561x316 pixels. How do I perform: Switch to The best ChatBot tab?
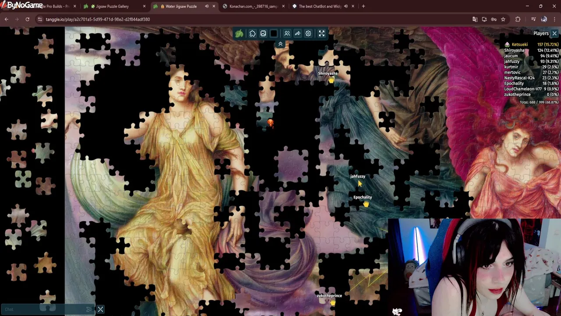(320, 6)
